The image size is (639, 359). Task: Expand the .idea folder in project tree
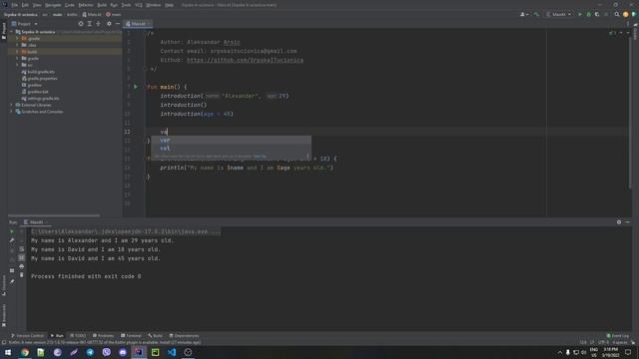(17, 45)
